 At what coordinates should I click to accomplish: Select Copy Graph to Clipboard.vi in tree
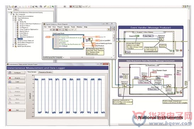29,29
